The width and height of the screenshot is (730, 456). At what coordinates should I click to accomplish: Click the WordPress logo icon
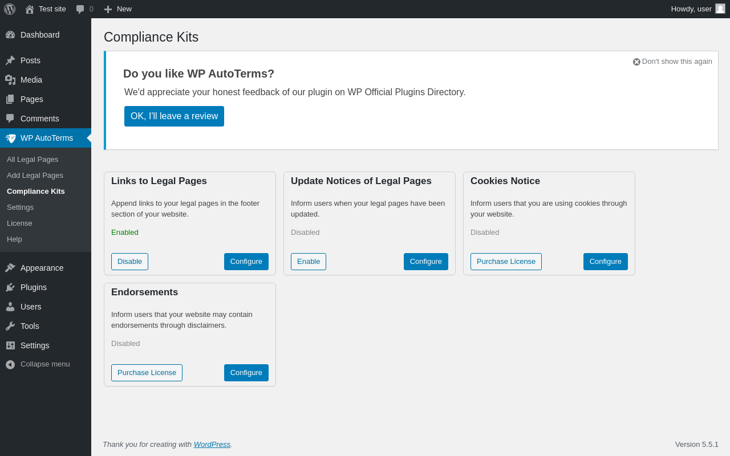point(10,9)
